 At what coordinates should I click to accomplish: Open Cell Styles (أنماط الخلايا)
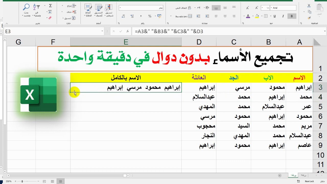click(x=88, y=10)
